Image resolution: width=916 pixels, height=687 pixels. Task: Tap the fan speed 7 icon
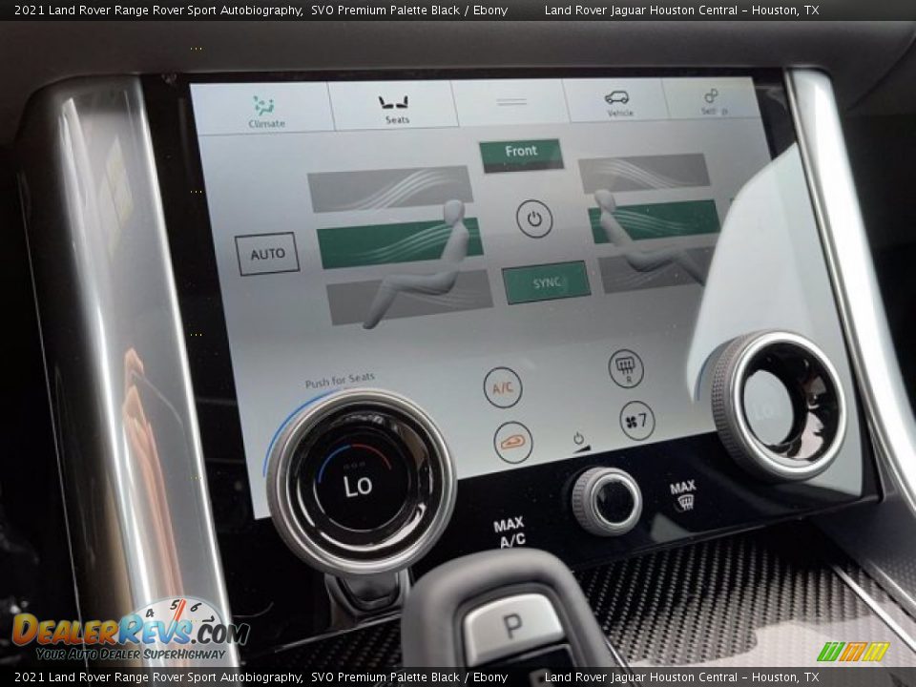[x=636, y=420]
